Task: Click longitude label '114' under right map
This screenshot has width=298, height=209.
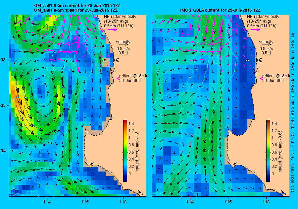Action: coord(190,202)
